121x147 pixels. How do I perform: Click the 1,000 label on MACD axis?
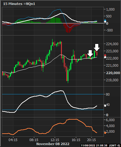[x=110, y=9]
